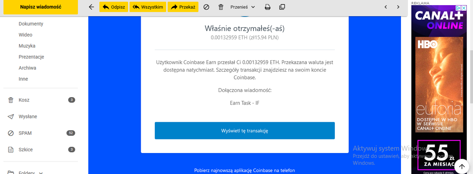Delete the email with the trash icon
Screen dimensions: 473x174
[x=221, y=7]
